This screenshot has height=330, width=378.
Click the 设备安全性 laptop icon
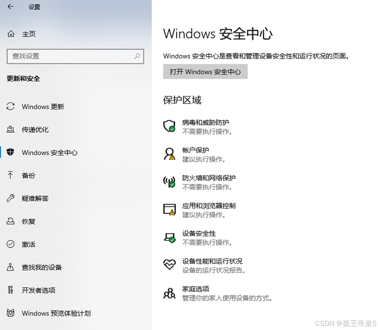tap(170, 237)
